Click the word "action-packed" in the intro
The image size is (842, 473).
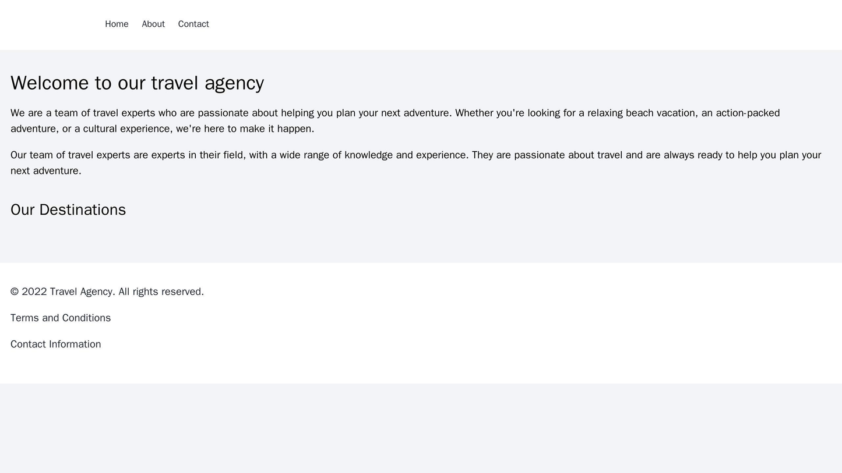[748, 113]
